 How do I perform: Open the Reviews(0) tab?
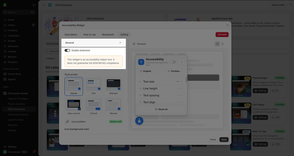(108, 34)
